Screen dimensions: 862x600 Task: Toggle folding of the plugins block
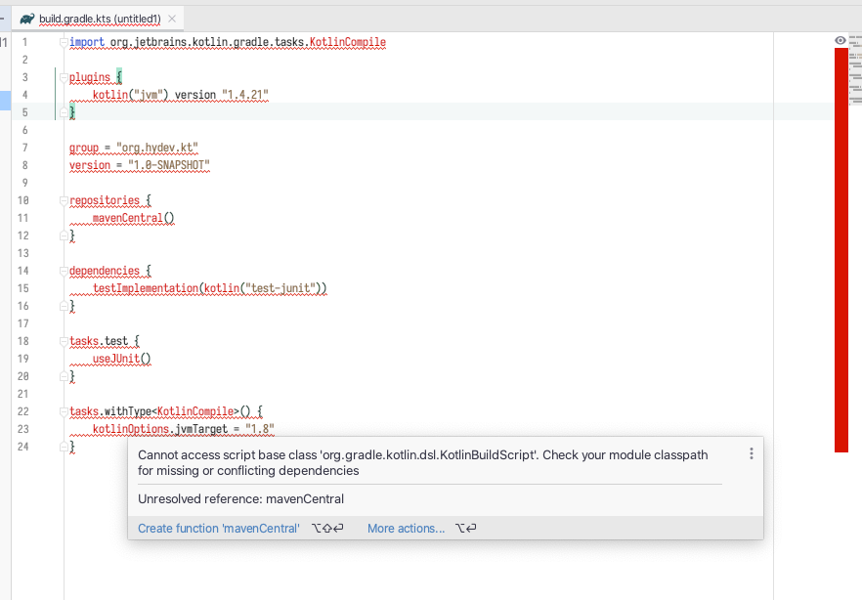coord(62,76)
